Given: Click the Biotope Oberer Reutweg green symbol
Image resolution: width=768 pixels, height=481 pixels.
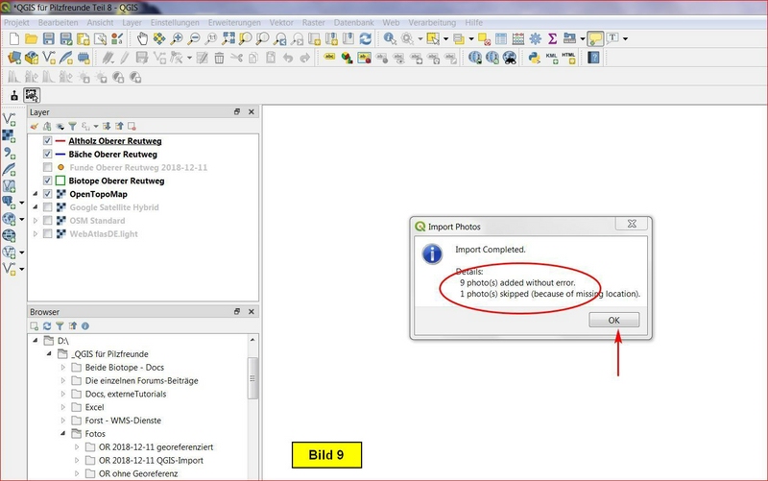Looking at the screenshot, I should point(60,180).
